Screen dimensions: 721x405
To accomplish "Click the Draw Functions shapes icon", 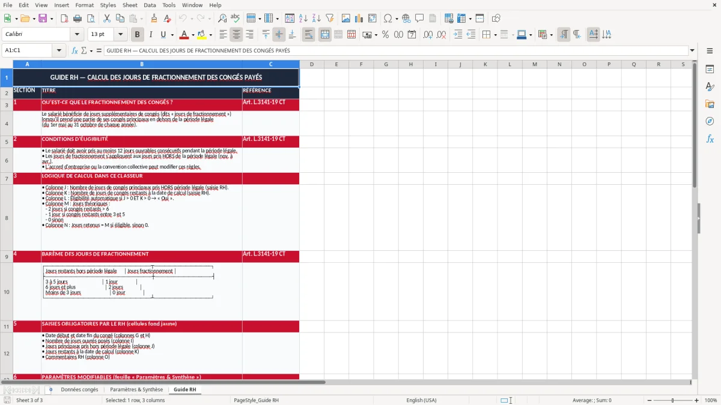I will (496, 19).
